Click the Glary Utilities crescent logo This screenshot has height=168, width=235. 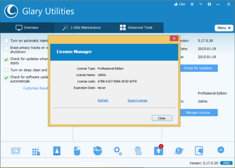tap(11, 11)
